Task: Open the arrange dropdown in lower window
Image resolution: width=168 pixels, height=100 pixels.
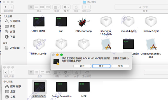Action: click(57, 72)
